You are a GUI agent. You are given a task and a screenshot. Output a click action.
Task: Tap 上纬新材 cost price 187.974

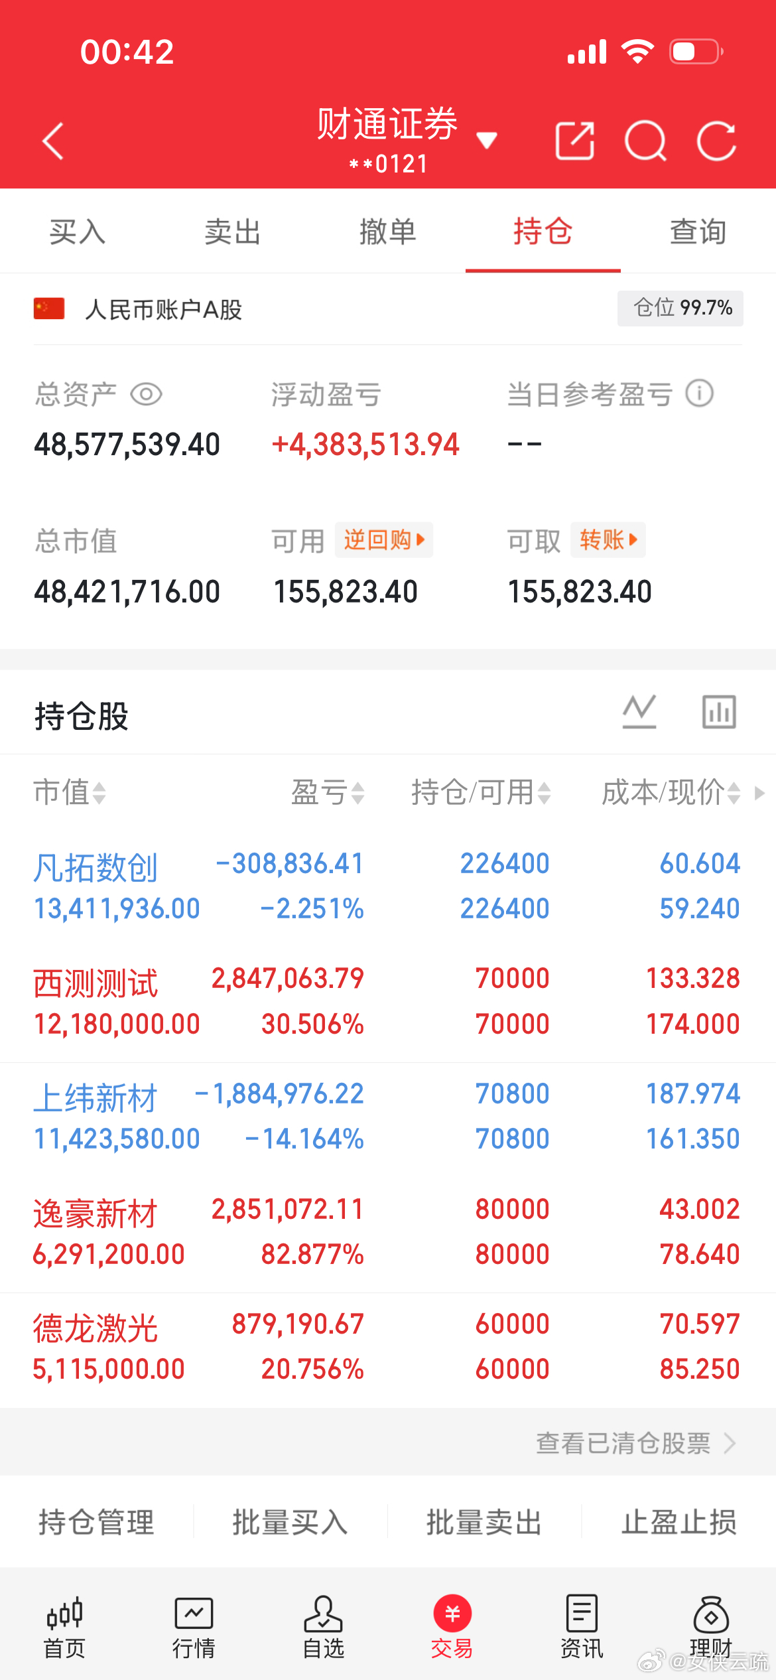point(693,1093)
